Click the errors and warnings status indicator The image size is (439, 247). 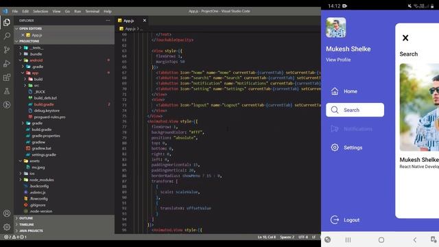click(x=15, y=237)
